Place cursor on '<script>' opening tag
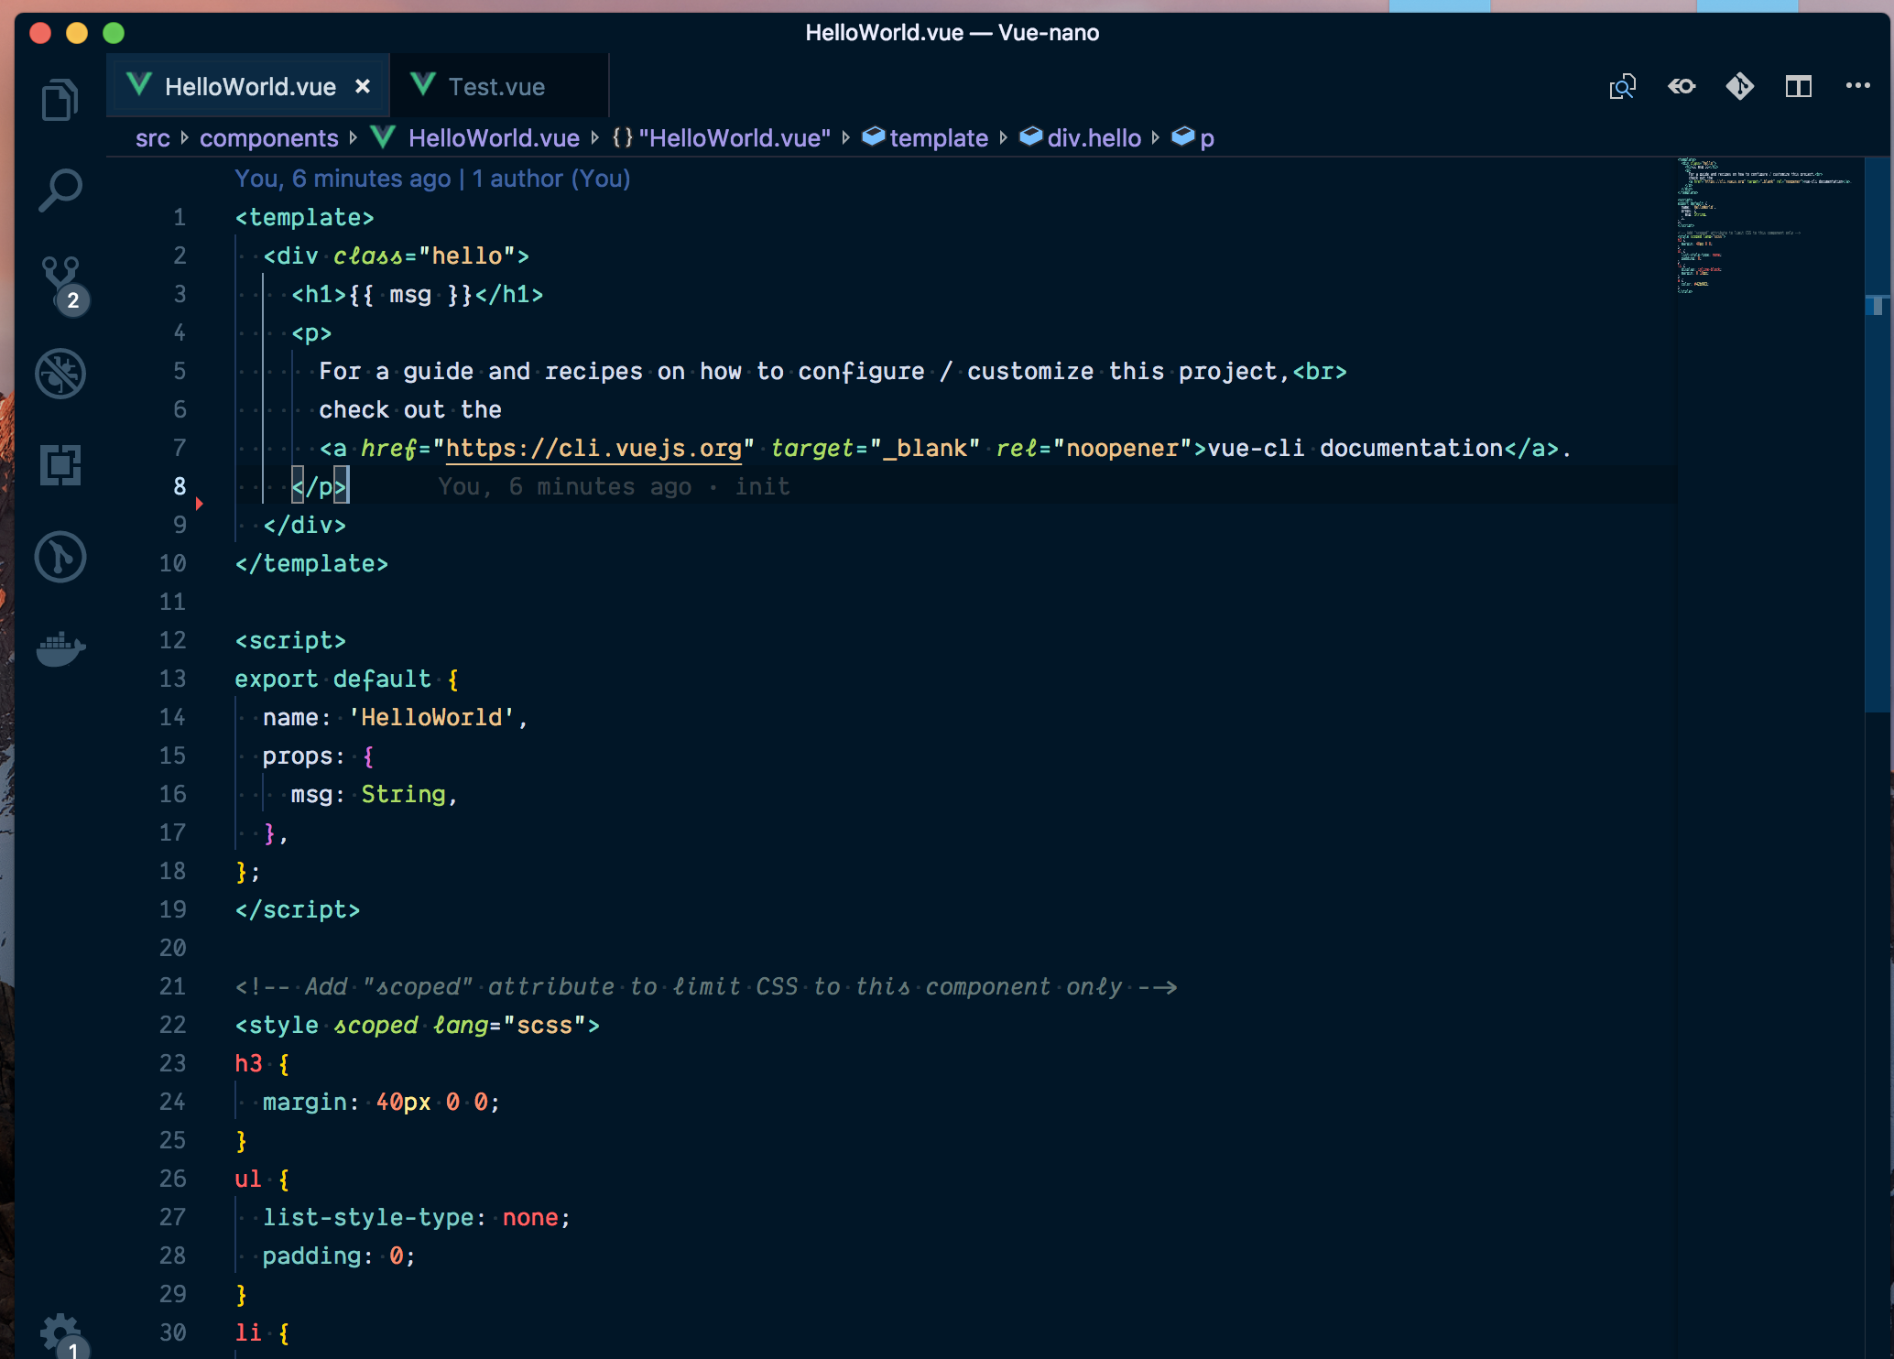This screenshot has width=1894, height=1359. (290, 640)
